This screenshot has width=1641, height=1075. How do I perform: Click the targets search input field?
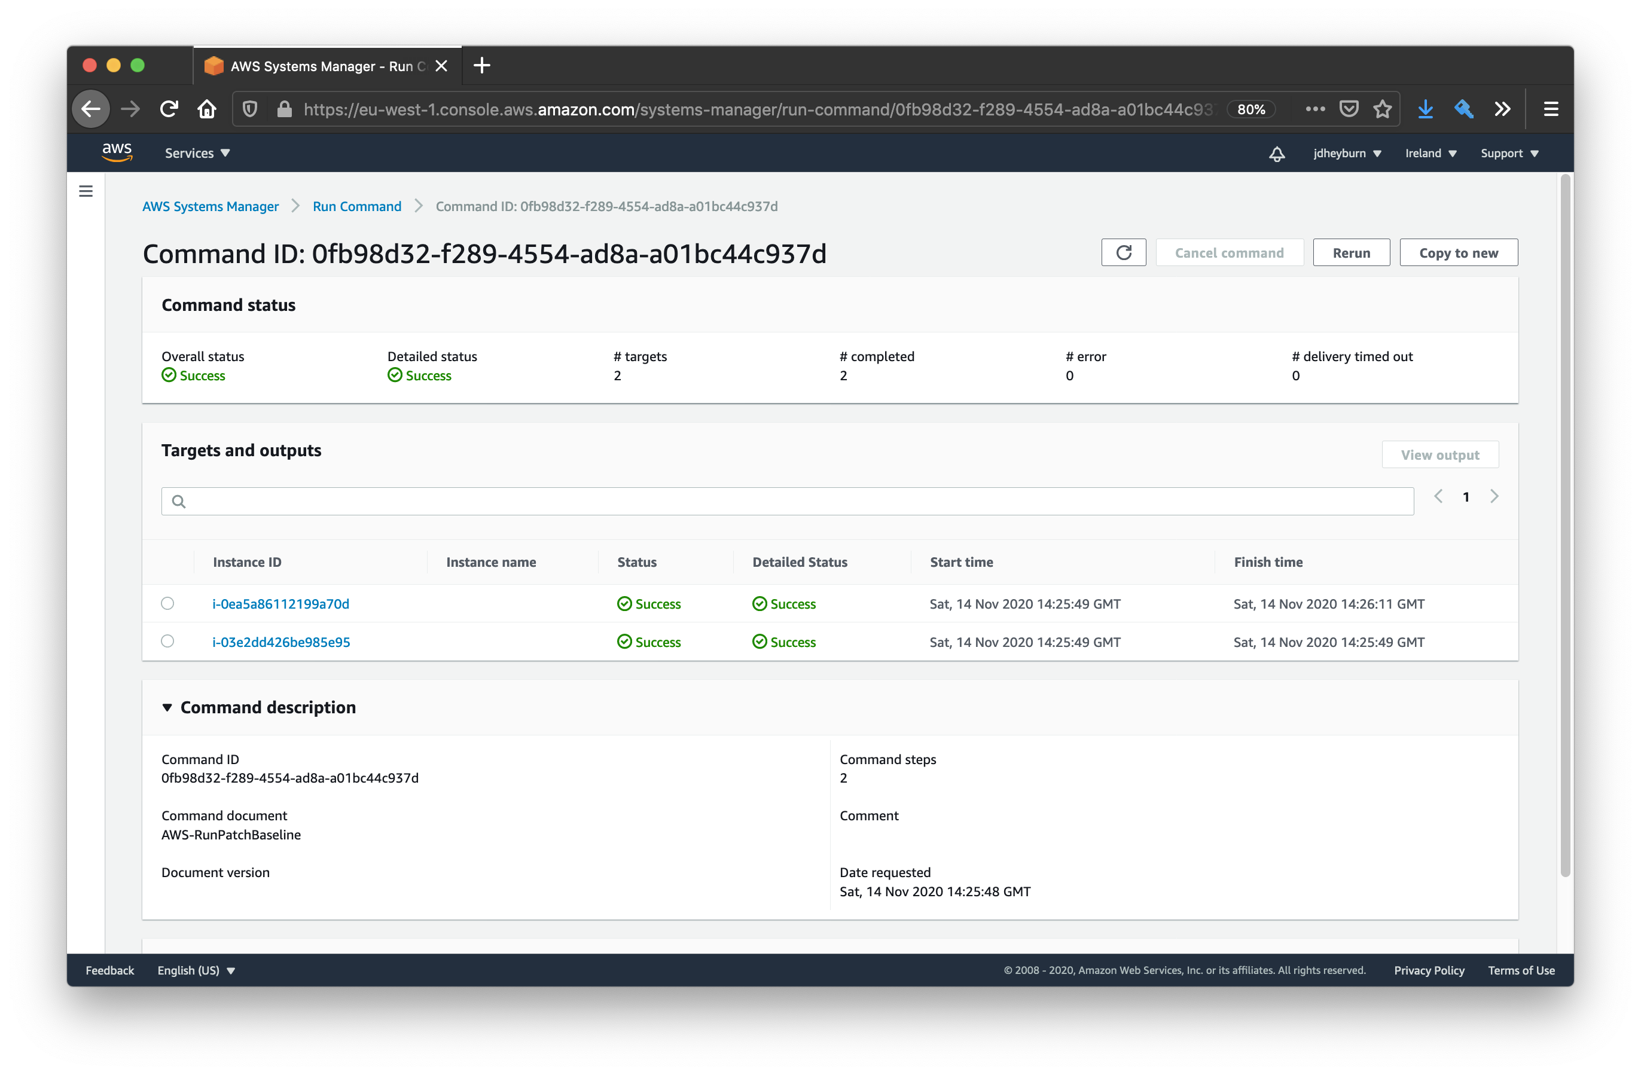point(788,501)
